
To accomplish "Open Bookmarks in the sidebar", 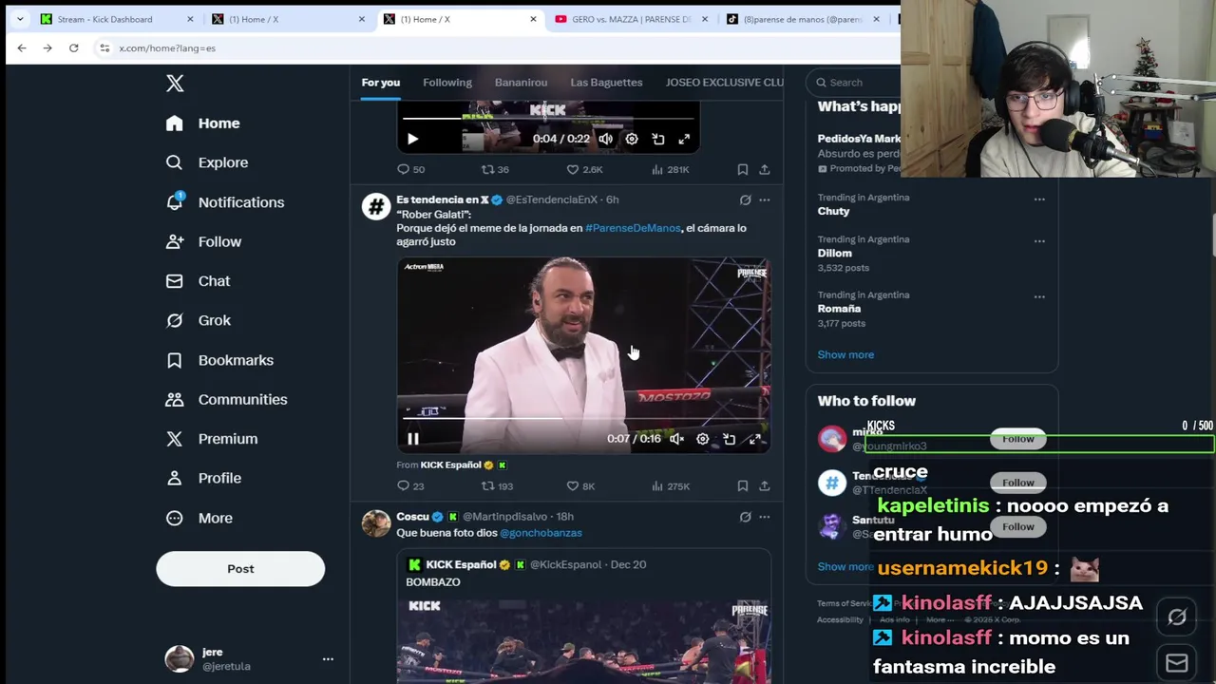I will pos(220,360).
